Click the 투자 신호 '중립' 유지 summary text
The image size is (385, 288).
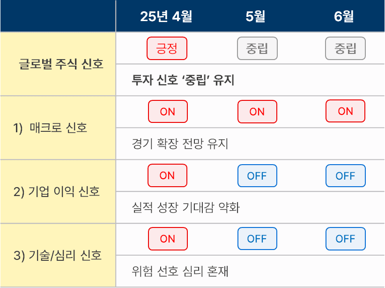point(183,80)
